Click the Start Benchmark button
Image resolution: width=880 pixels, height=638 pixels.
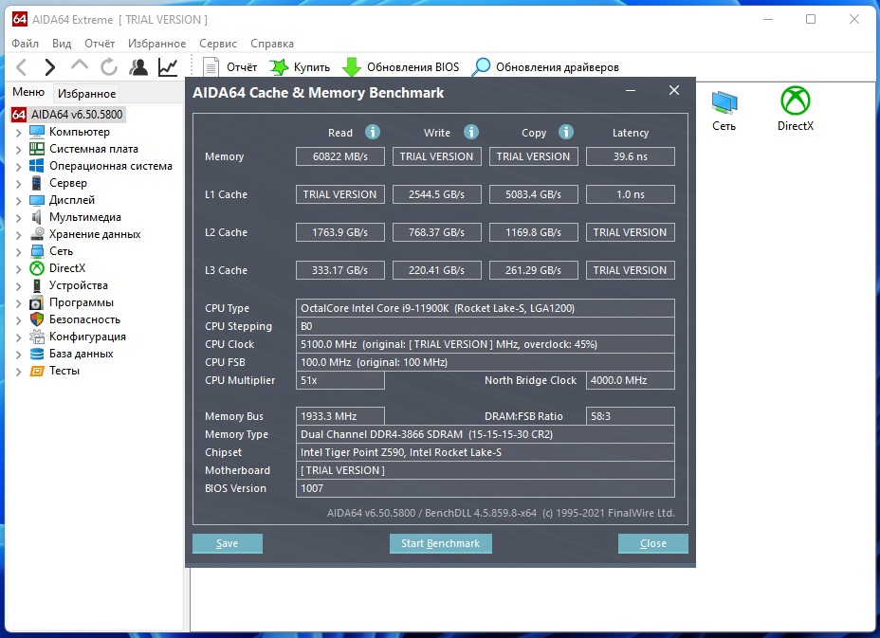(x=441, y=543)
